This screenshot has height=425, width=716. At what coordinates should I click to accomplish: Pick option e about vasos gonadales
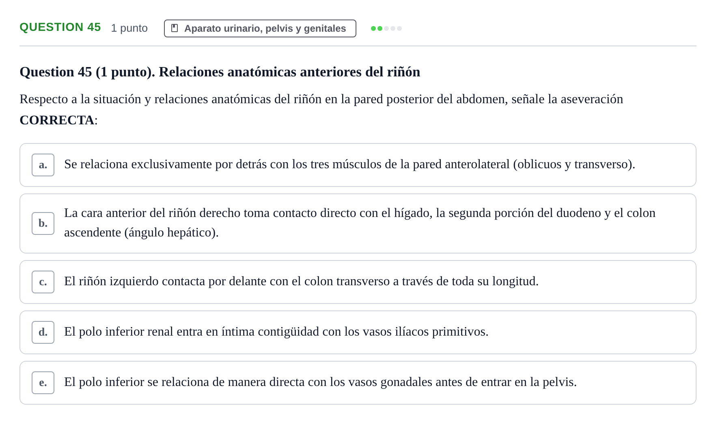tap(358, 383)
